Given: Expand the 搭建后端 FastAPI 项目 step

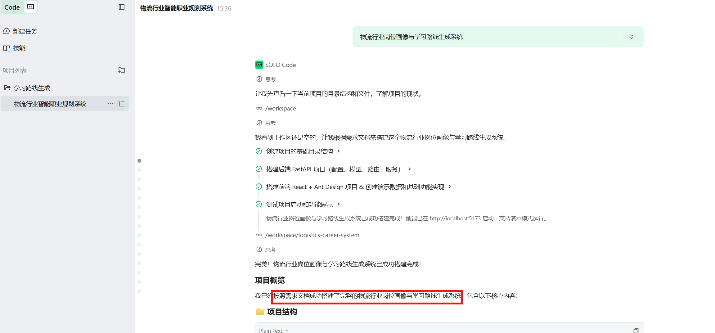Looking at the screenshot, I should pyautogui.click(x=410, y=169).
